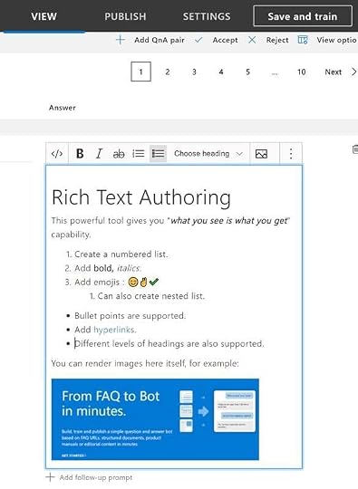This screenshot has height=489, width=358.
Task: Add a new QnA pair
Action: pos(150,40)
